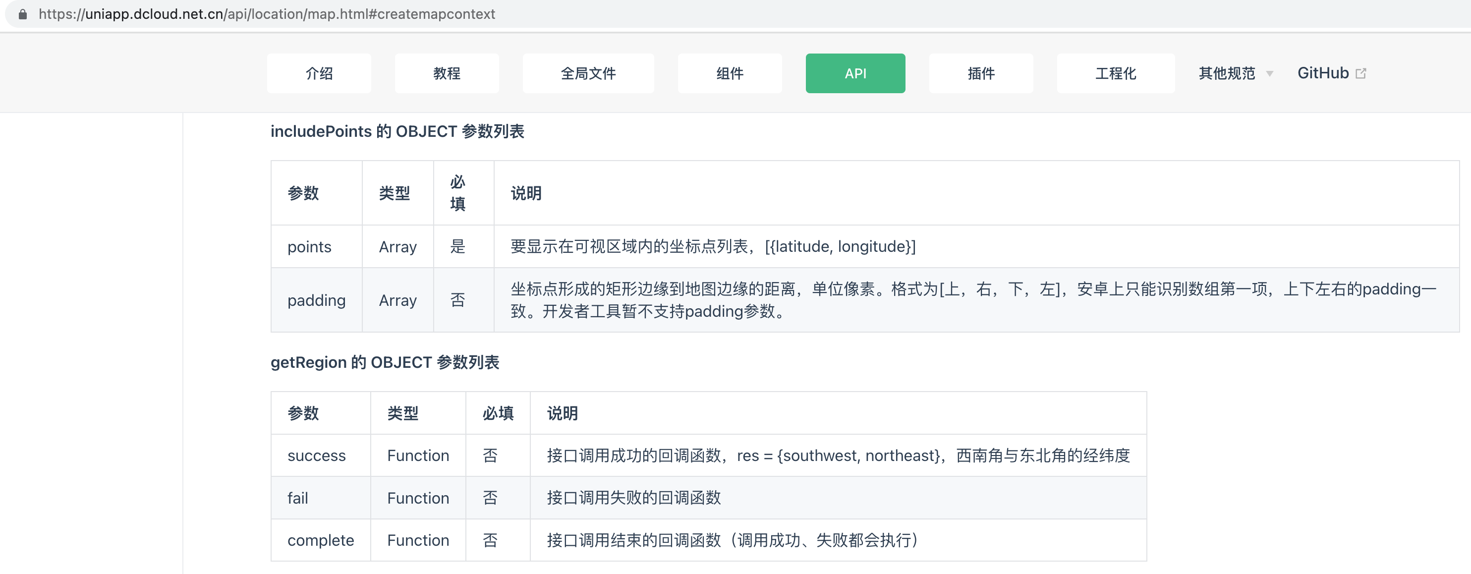Click the includePoints 的 OBJECT 参数列表 heading
The image size is (1471, 574).
[x=398, y=131]
